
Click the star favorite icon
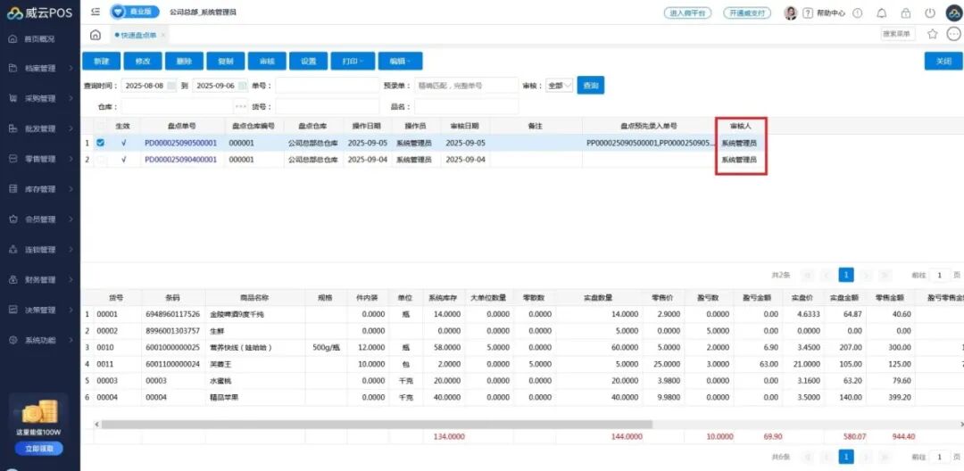click(933, 34)
